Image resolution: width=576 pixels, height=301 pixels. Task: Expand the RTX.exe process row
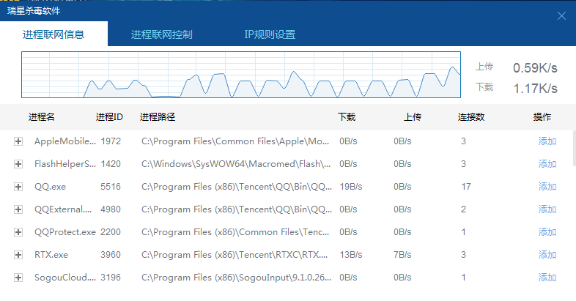(x=18, y=255)
